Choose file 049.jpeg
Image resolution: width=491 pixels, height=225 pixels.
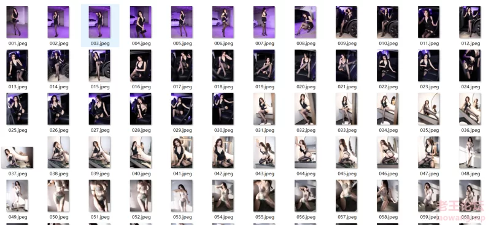(17, 196)
